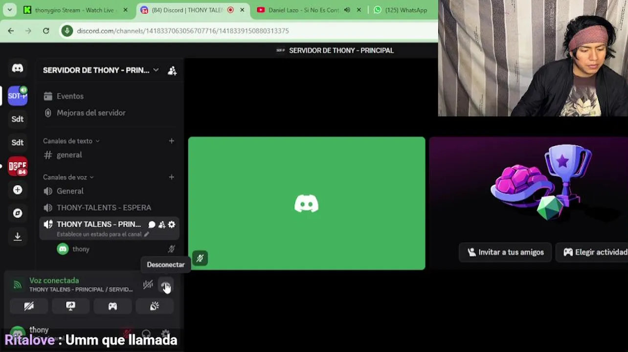
Task: Open the red server with 84 badge
Action: coord(18,166)
